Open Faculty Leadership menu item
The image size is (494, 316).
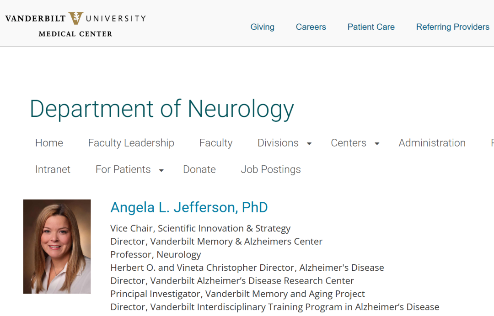coord(131,143)
